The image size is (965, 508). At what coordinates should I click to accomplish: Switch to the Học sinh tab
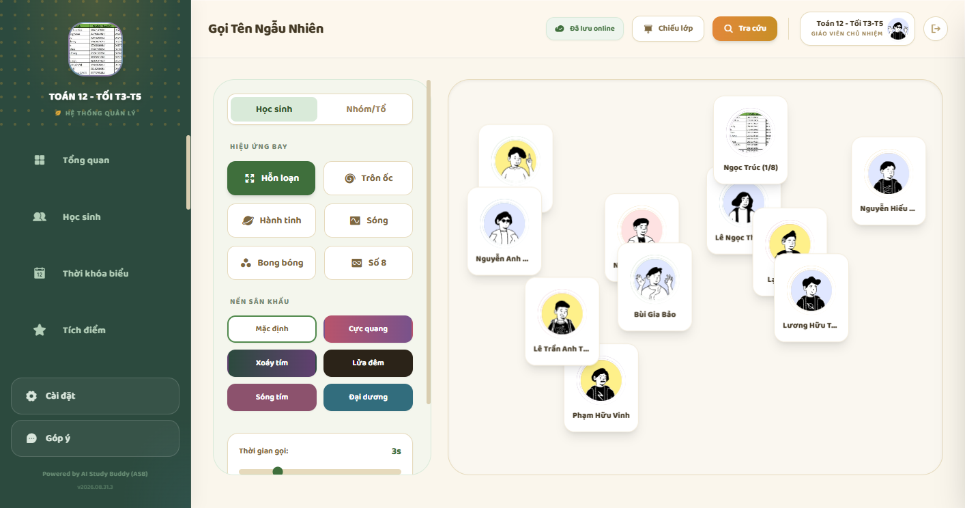pos(274,109)
